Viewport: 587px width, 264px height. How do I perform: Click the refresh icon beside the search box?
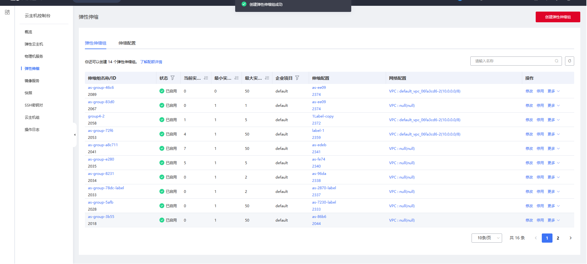coord(569,61)
